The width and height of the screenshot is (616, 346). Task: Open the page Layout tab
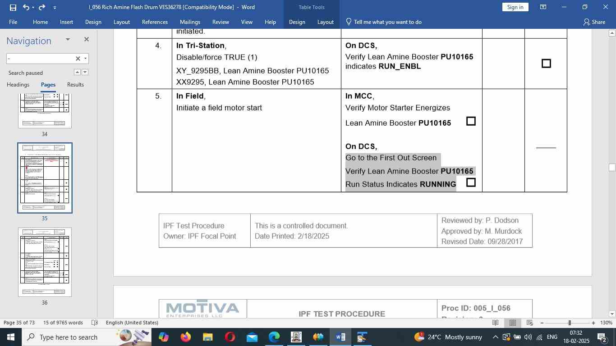click(121, 22)
